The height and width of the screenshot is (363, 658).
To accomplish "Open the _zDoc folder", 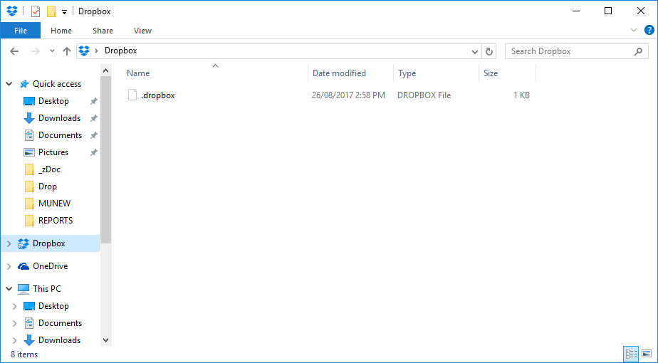I will point(49,169).
